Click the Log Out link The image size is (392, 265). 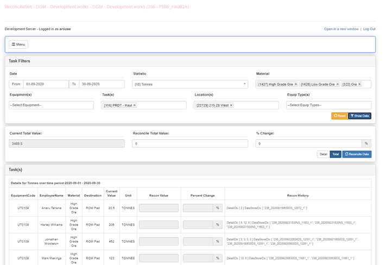pyautogui.click(x=369, y=29)
